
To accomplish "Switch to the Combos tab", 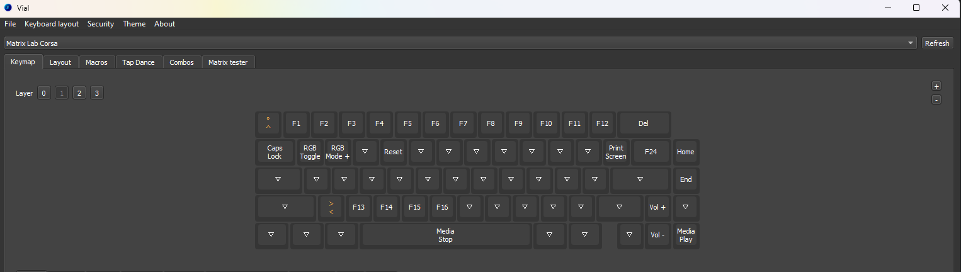I will 182,62.
